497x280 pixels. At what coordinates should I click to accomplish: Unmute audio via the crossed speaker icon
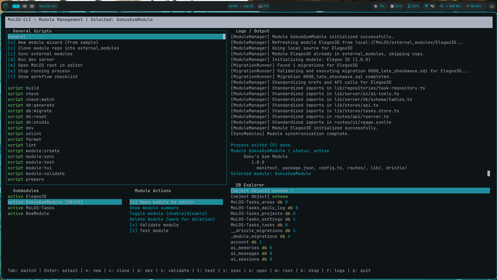click(432, 6)
